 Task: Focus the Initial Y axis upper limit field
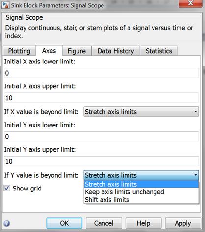tap(102, 161)
